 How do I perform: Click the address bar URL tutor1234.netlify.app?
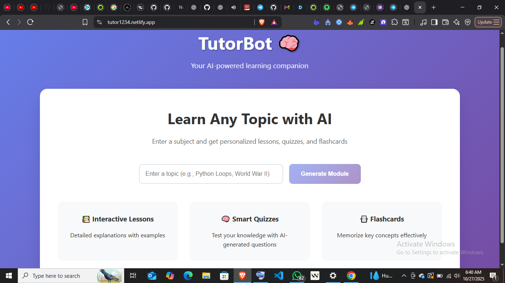pos(131,22)
